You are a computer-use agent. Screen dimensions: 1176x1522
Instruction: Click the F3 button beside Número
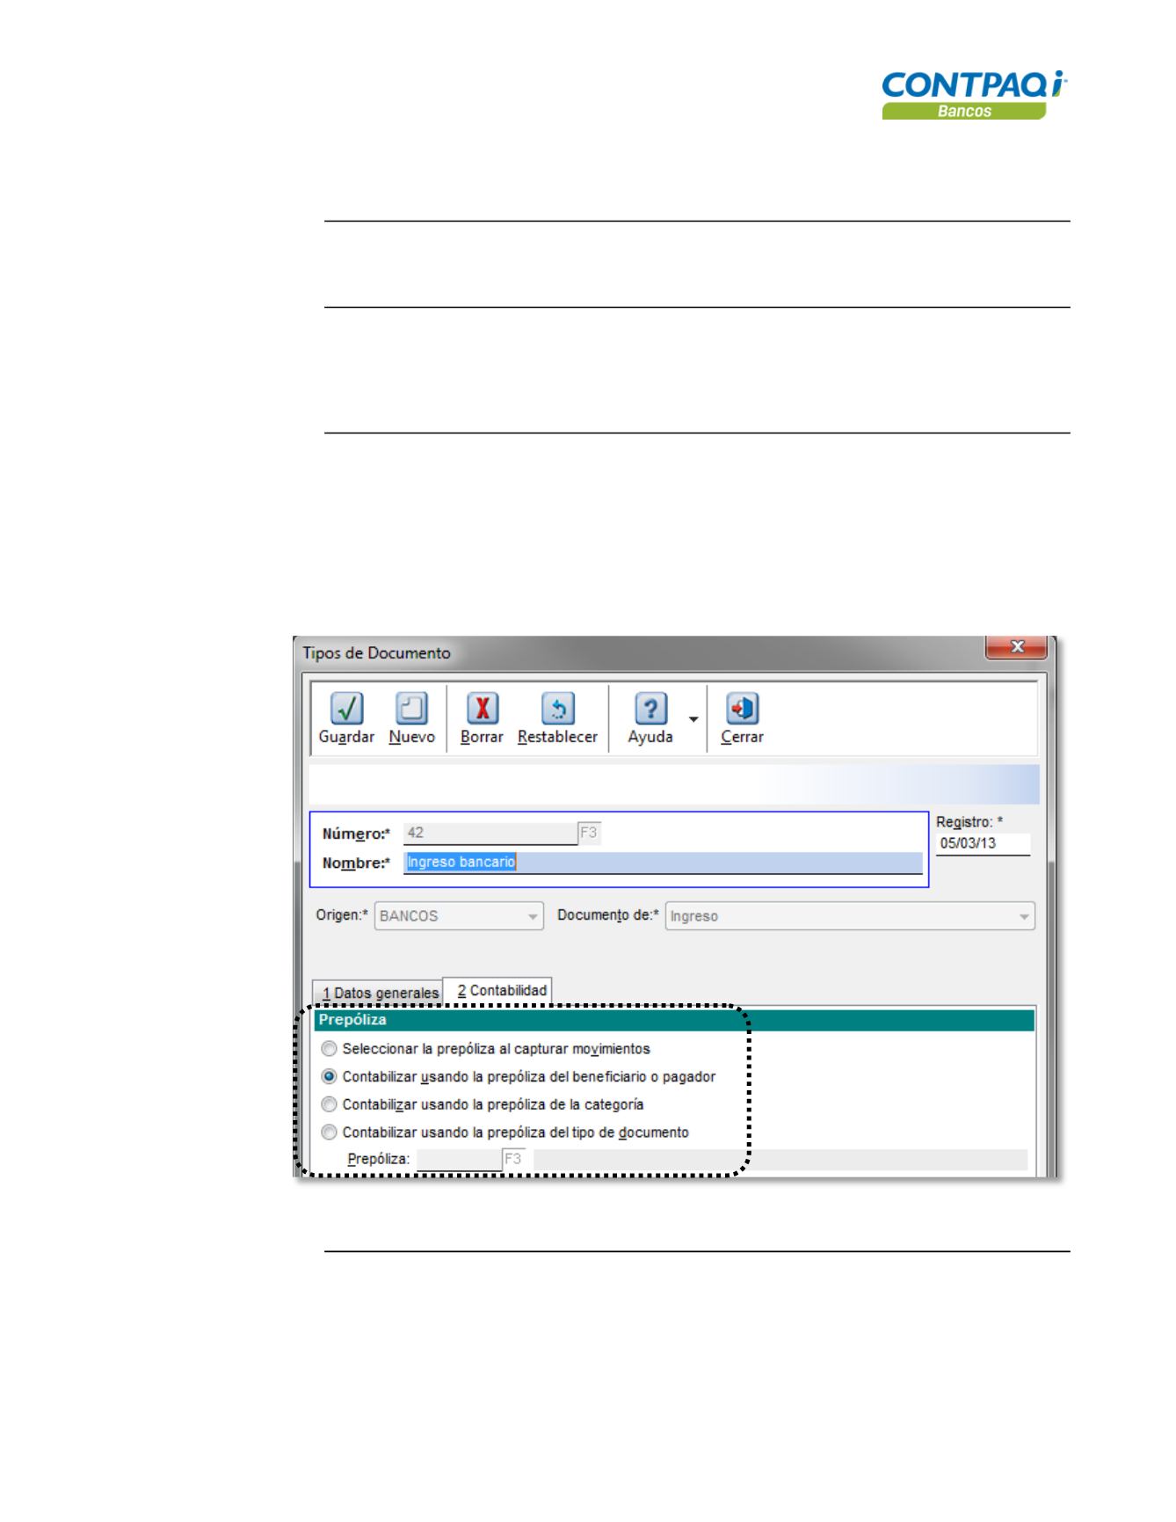point(589,833)
